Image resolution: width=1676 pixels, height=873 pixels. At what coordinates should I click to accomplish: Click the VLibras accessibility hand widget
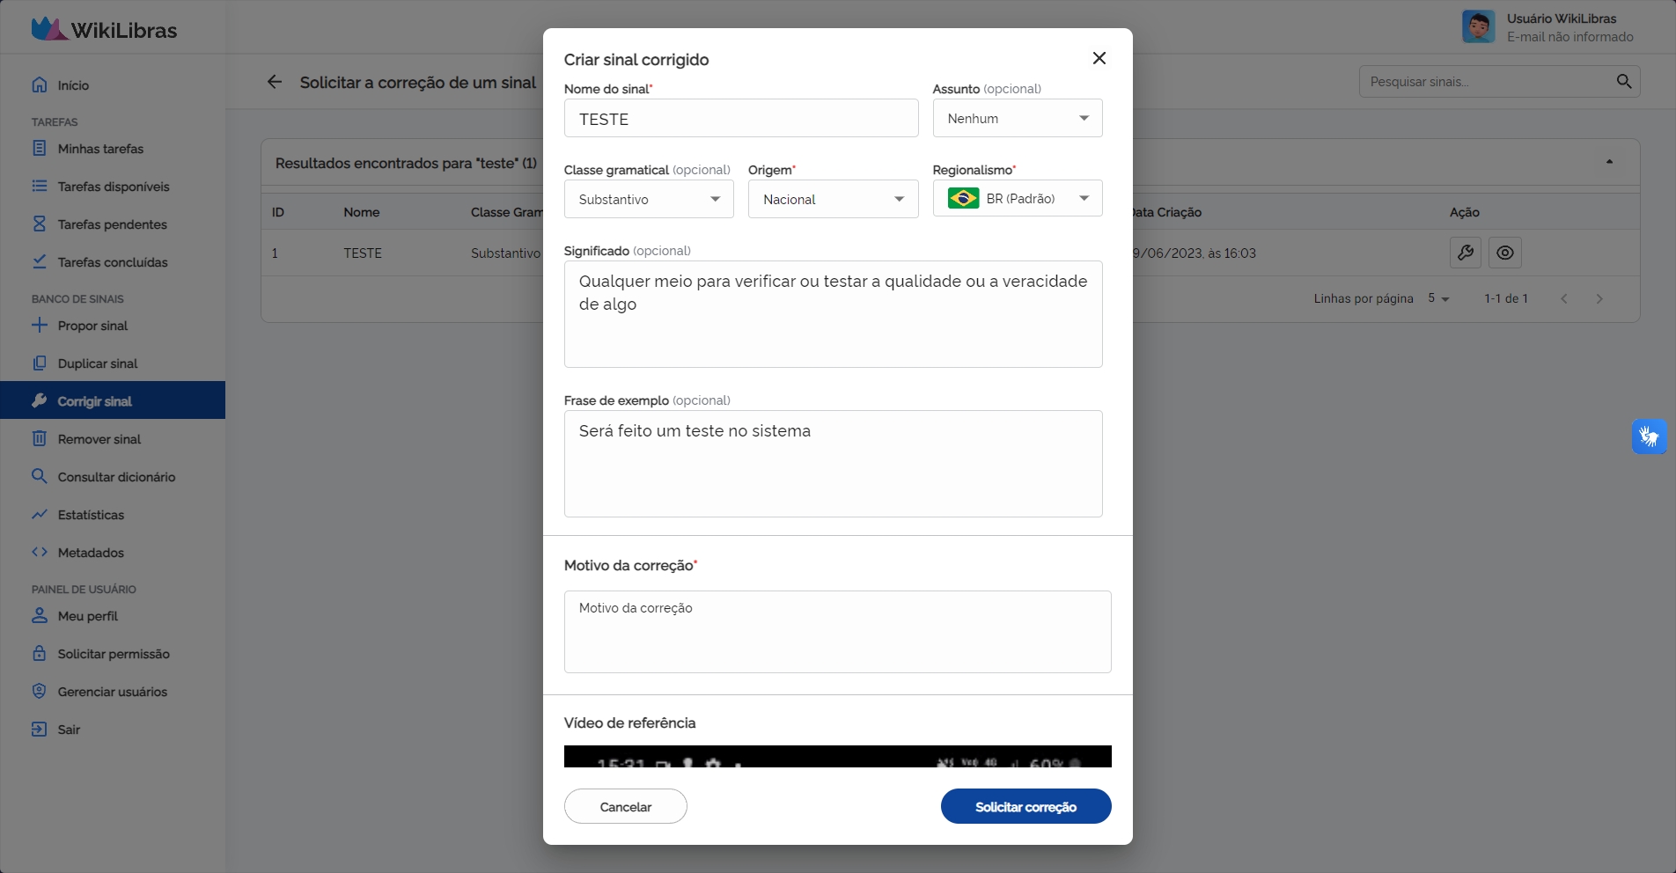click(1649, 436)
